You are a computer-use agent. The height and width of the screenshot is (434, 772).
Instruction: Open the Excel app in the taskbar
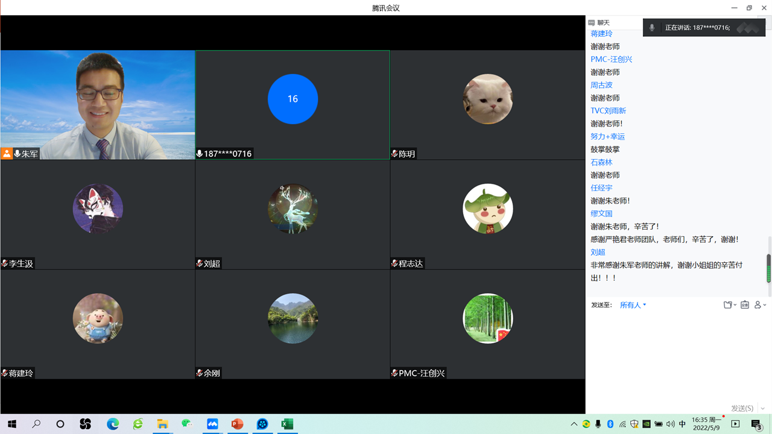coord(287,424)
